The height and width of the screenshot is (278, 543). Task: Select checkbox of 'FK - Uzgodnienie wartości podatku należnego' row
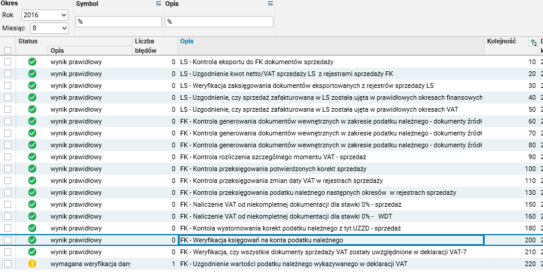(8, 264)
